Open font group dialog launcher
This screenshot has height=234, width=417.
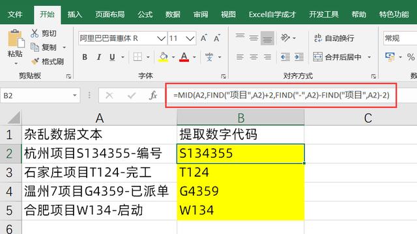coord(223,77)
